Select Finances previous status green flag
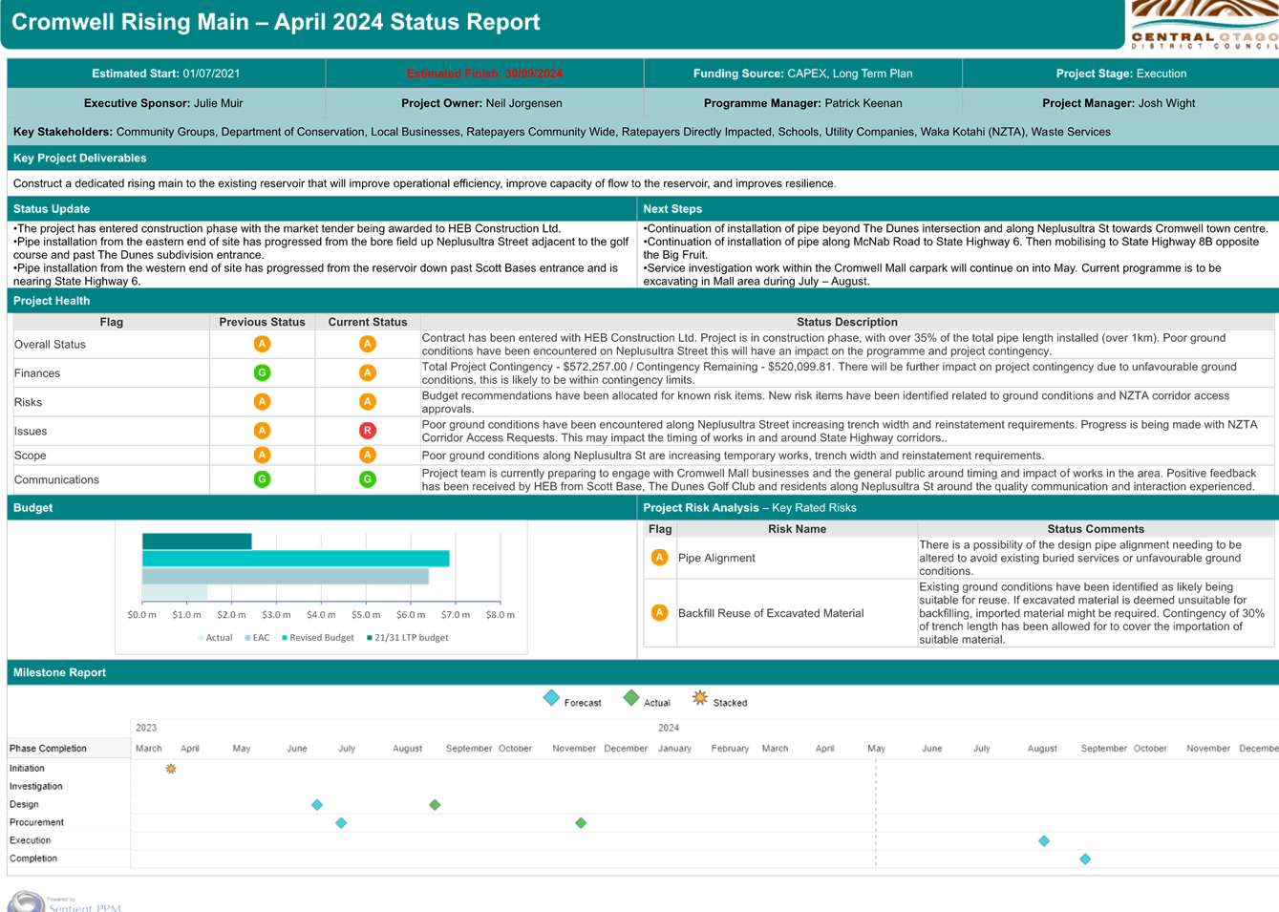The height and width of the screenshot is (912, 1279). (262, 372)
